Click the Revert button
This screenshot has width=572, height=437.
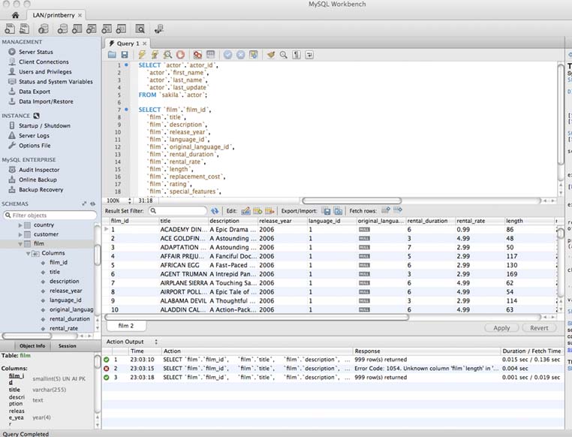point(539,328)
